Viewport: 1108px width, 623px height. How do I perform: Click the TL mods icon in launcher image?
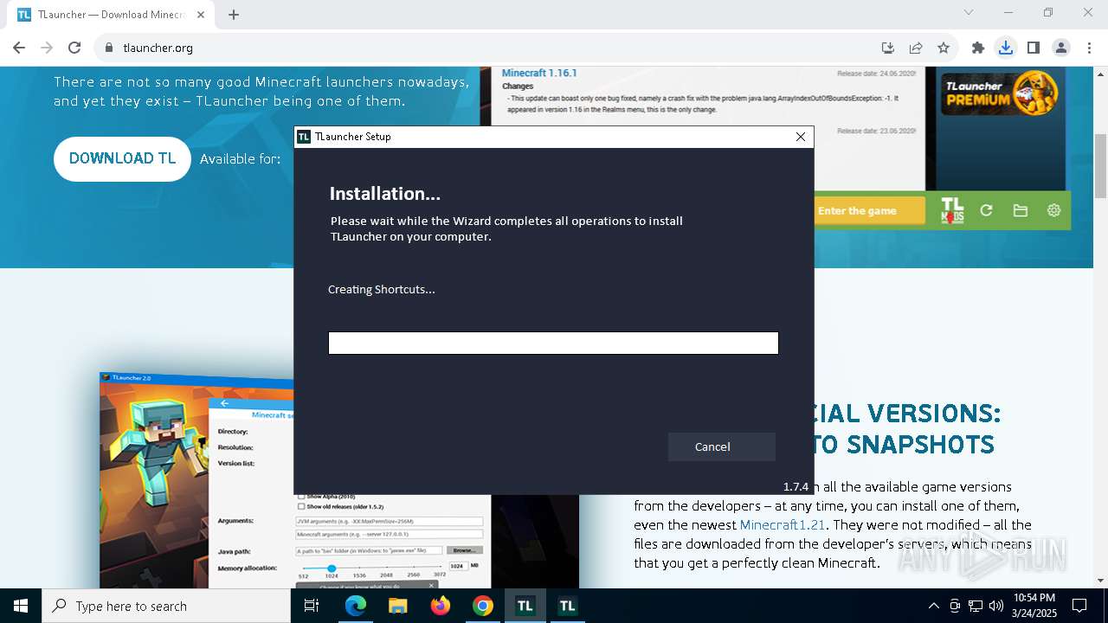point(952,210)
